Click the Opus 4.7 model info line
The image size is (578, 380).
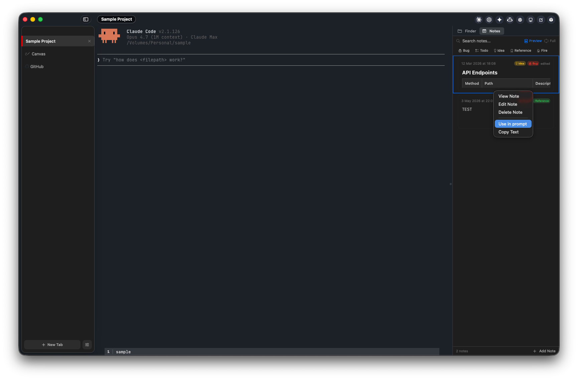pyautogui.click(x=172, y=37)
